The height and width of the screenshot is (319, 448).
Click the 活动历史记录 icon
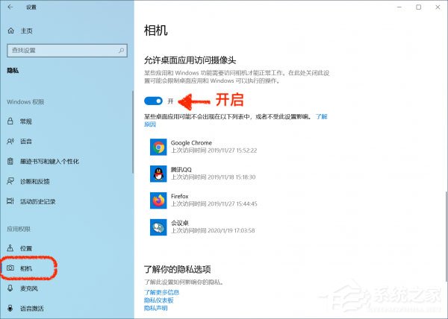[10, 201]
